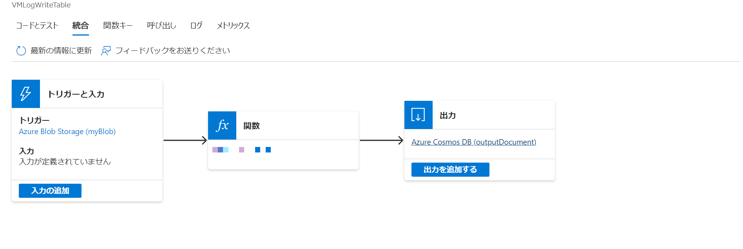The height and width of the screenshot is (249, 743).
Task: Click 最新の情報に更新 refresh text
Action: (x=61, y=51)
